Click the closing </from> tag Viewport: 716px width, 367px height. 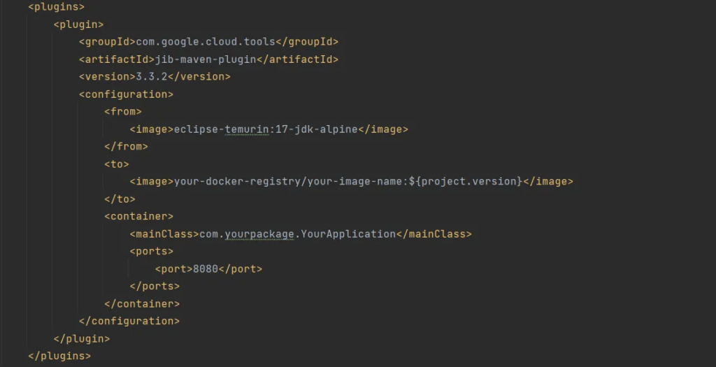[x=126, y=147]
